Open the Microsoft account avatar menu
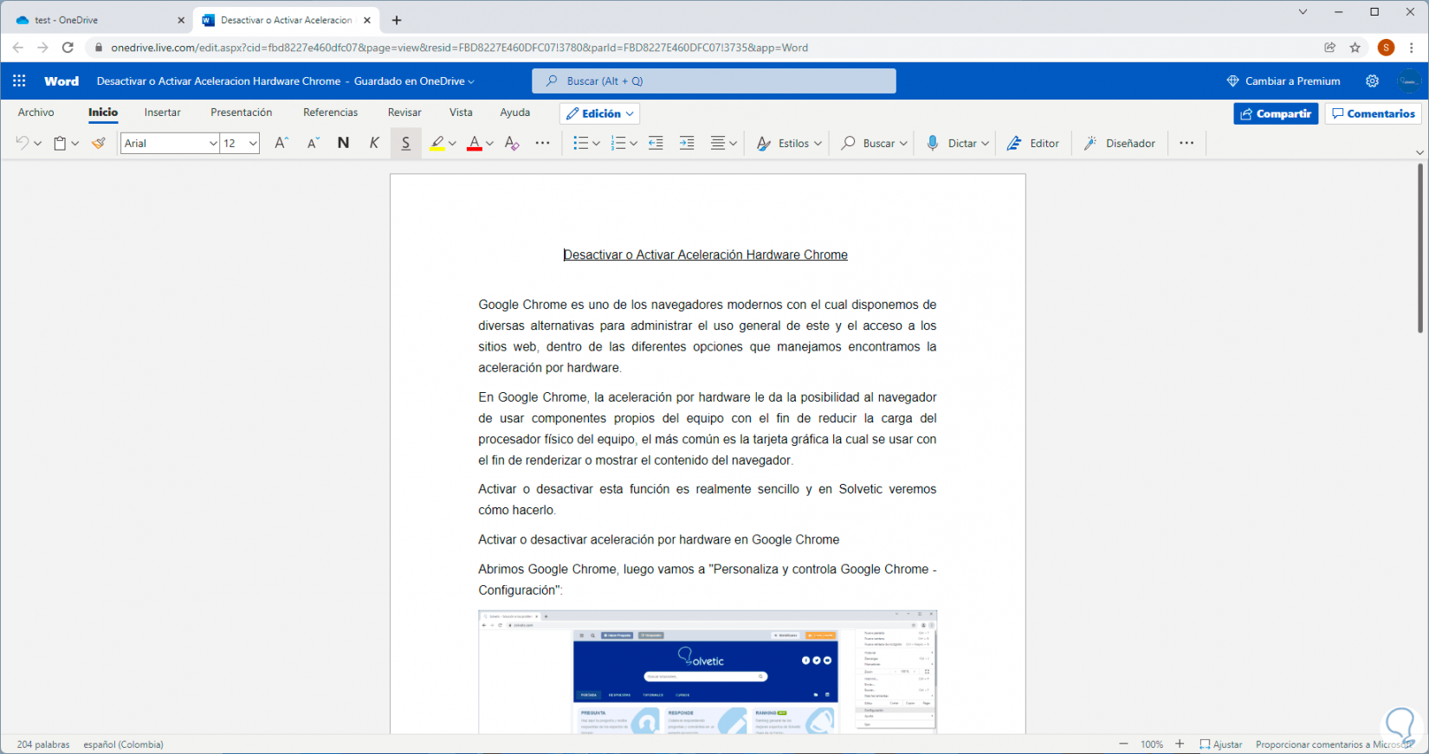Image resolution: width=1429 pixels, height=754 pixels. point(1409,81)
